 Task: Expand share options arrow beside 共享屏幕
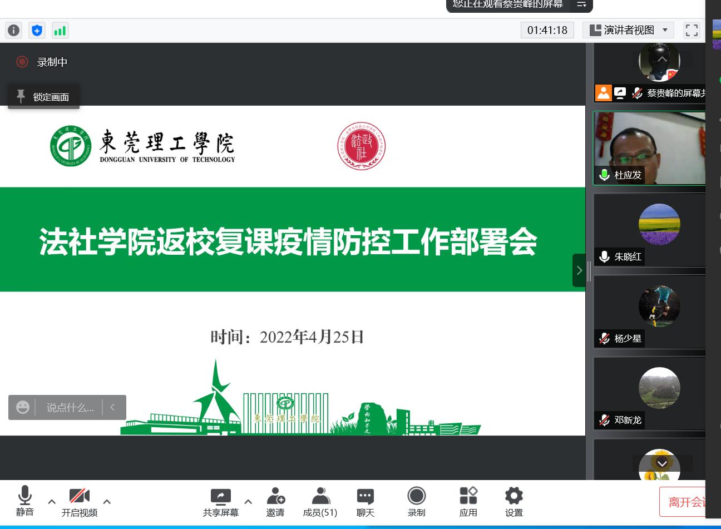[x=248, y=502]
